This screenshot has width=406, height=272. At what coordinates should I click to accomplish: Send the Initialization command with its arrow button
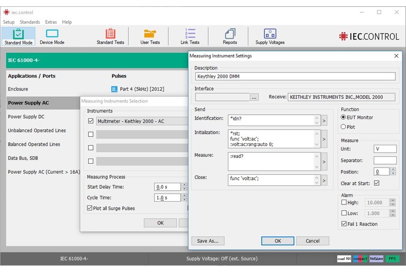pos(324,139)
